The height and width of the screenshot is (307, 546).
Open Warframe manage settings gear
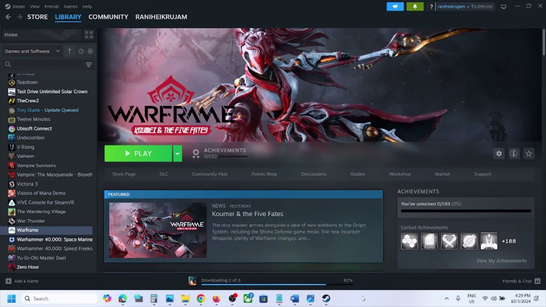[499, 153]
